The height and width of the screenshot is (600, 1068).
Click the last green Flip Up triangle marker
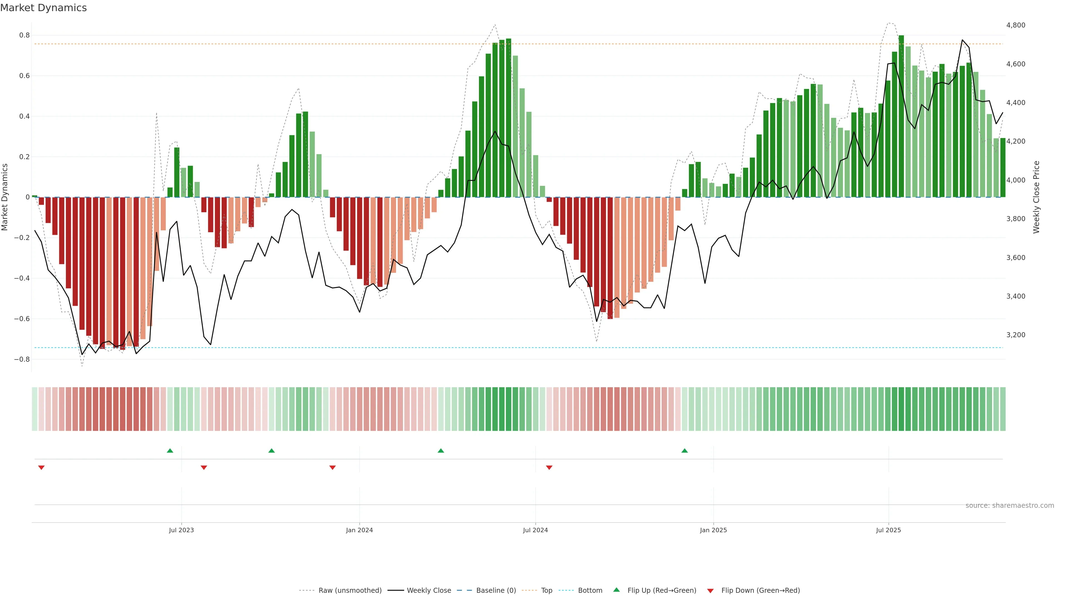point(684,451)
